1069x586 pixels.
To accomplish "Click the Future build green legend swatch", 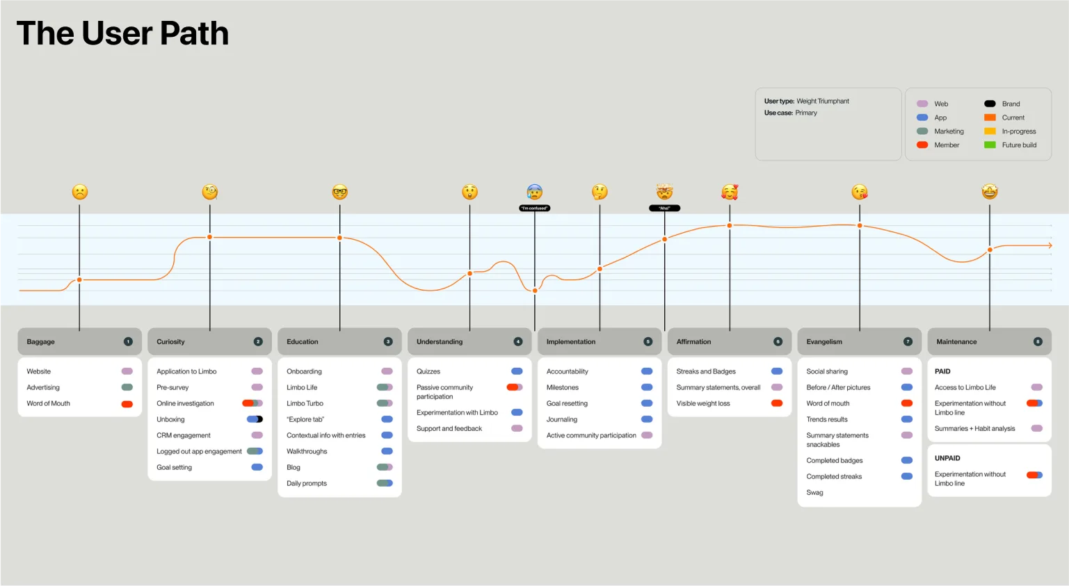I will click(x=990, y=145).
